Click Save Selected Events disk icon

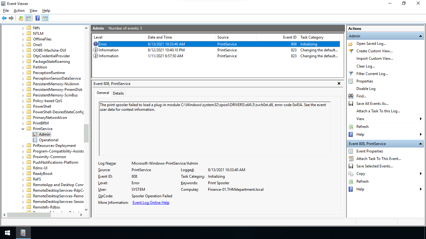tap(351, 166)
